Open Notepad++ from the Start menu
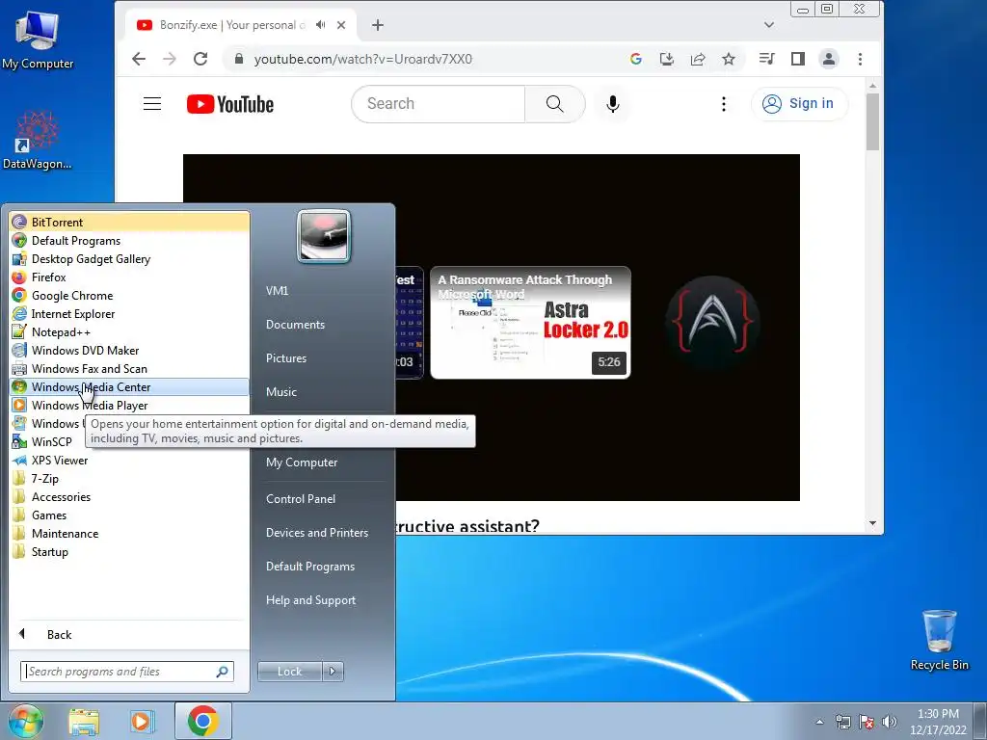This screenshot has height=740, width=987. (129, 332)
